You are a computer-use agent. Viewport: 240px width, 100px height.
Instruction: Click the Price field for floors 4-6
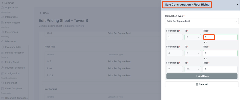pyautogui.click(x=220, y=53)
